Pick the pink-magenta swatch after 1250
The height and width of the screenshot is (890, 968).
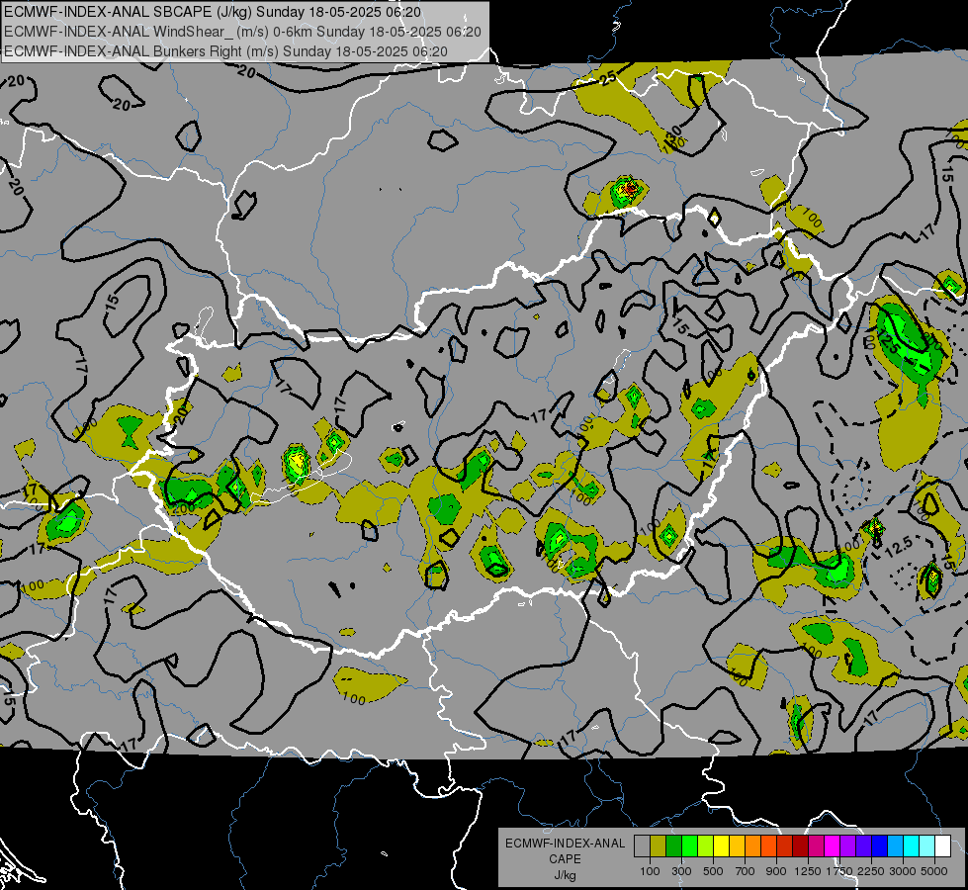pyautogui.click(x=816, y=845)
